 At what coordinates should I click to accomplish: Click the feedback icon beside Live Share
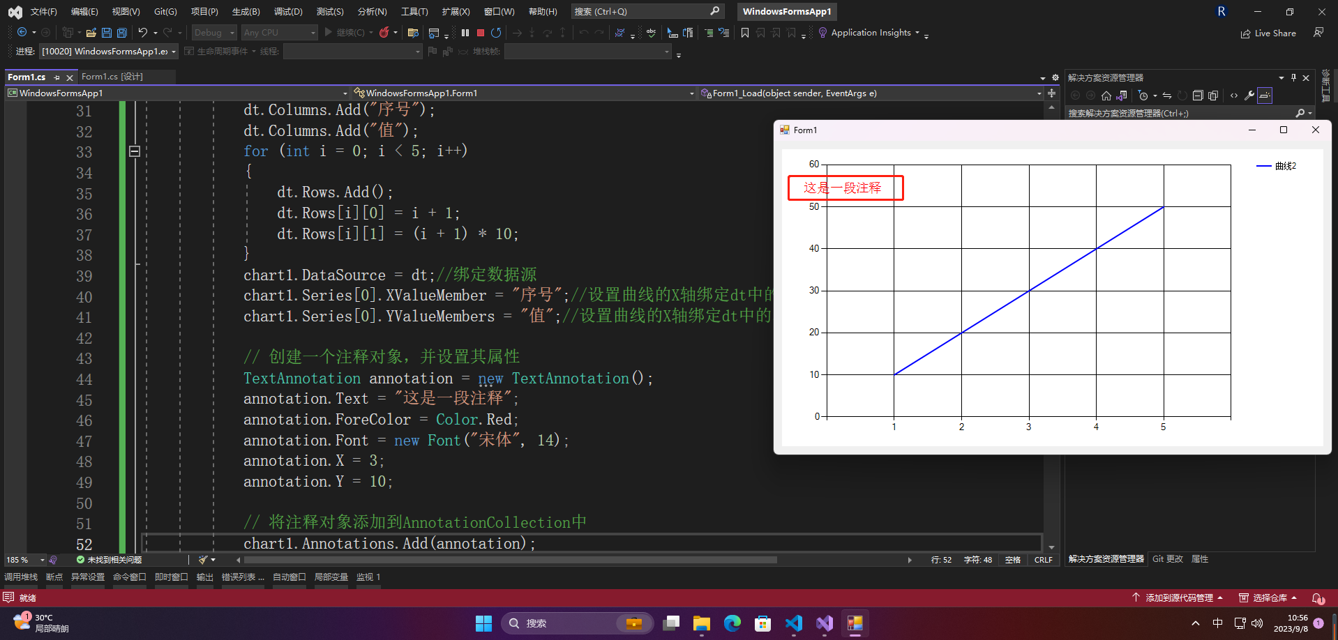tap(1318, 33)
